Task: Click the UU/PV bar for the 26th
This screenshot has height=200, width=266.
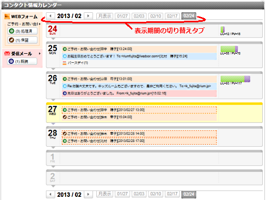Action: pos(235,79)
